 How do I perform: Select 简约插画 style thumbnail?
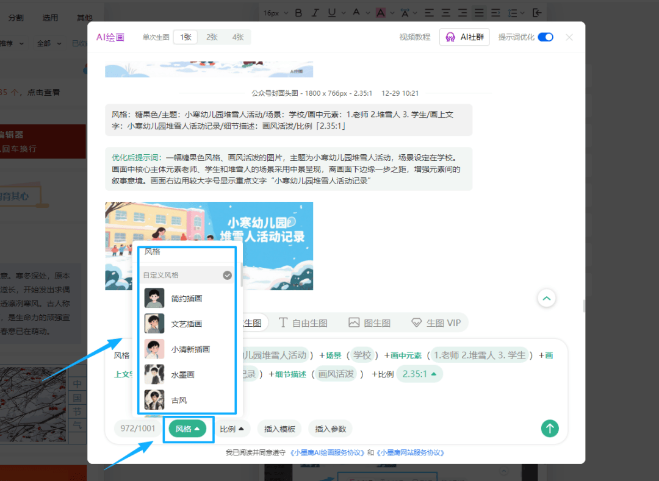point(154,299)
